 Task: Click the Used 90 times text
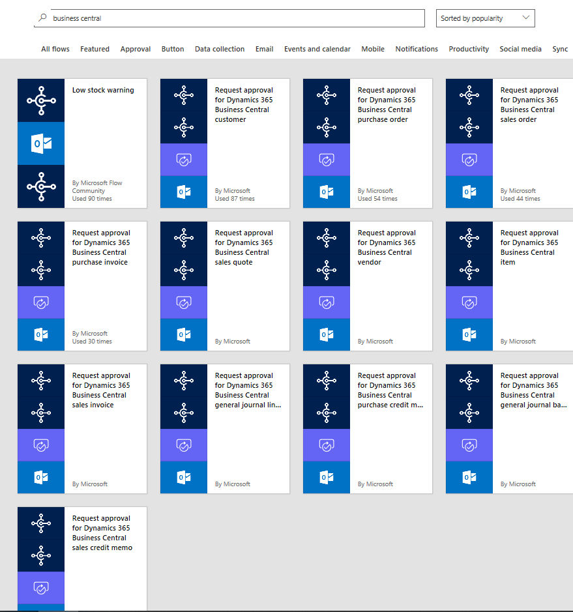pos(92,199)
